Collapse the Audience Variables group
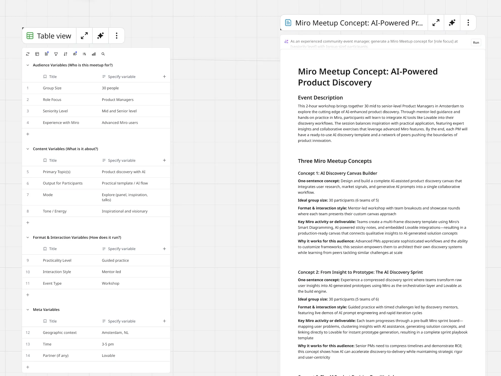 28,65
